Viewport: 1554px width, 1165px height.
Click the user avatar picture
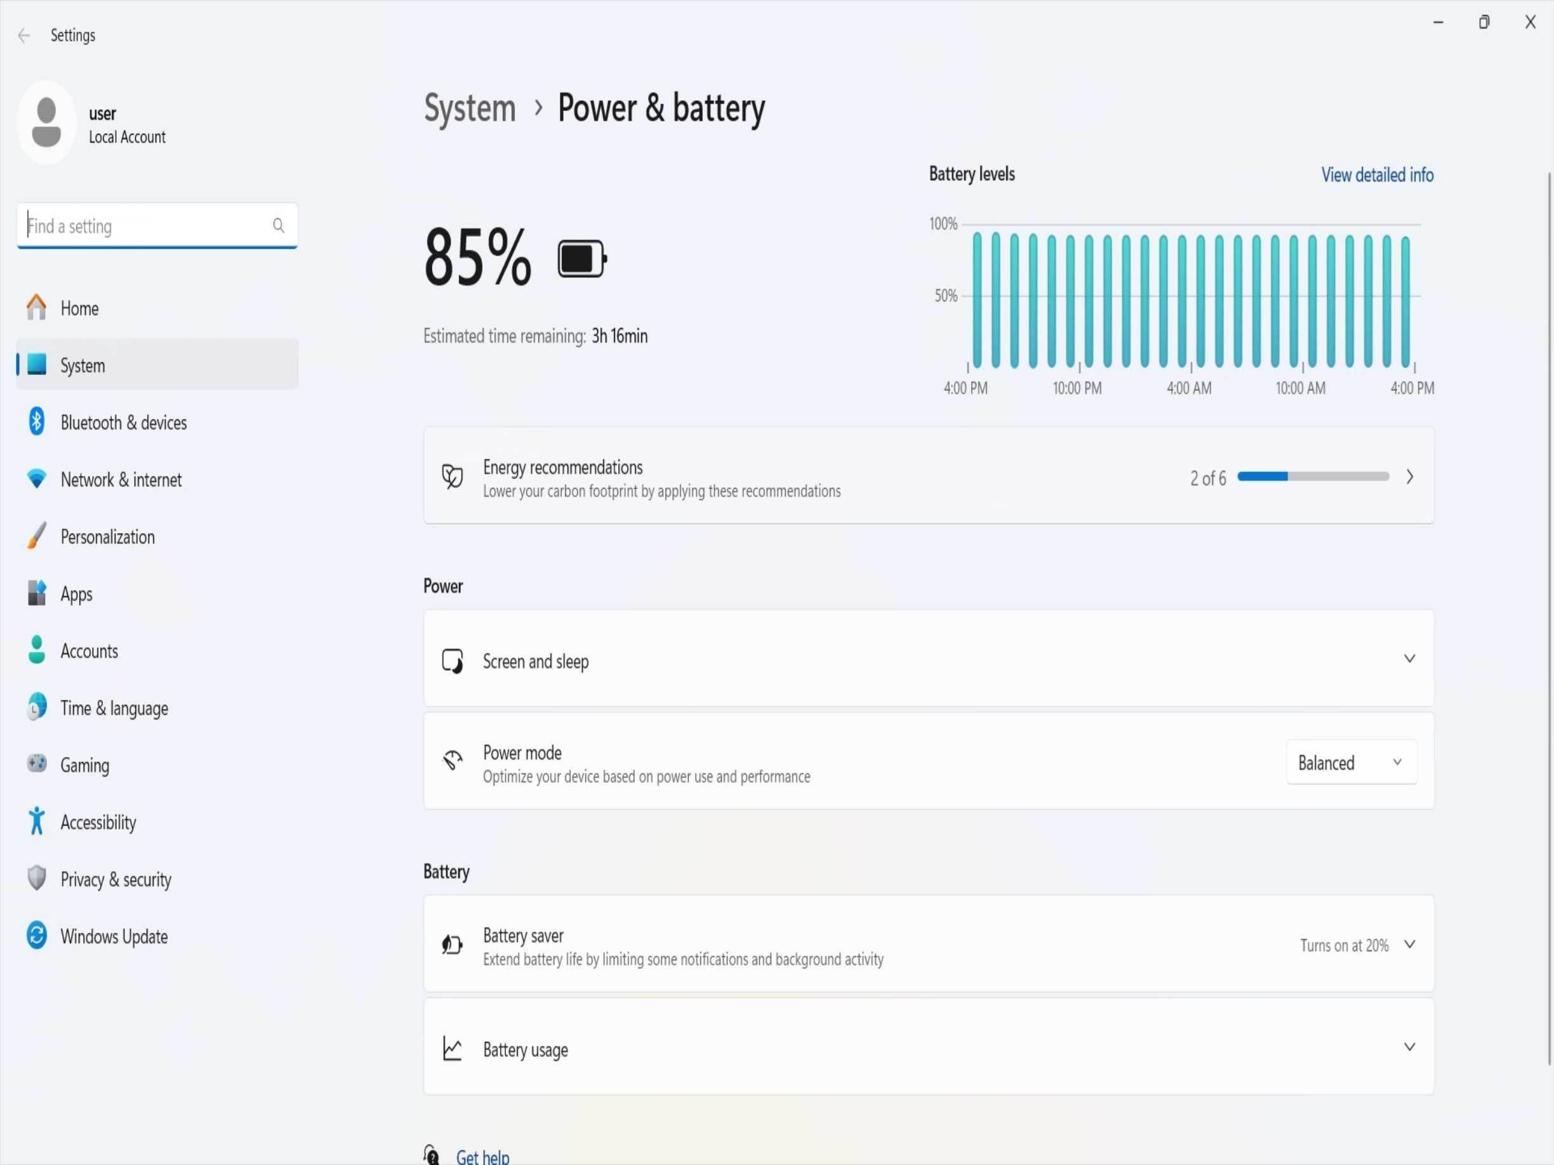coord(46,122)
